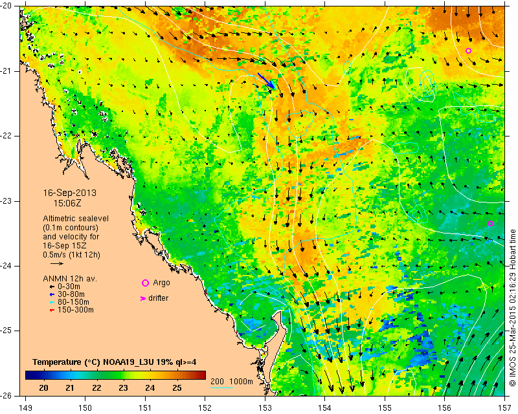Viewport: 518px width, 414px height.
Task: Click the longitude axis label '153'
Action: point(265,408)
